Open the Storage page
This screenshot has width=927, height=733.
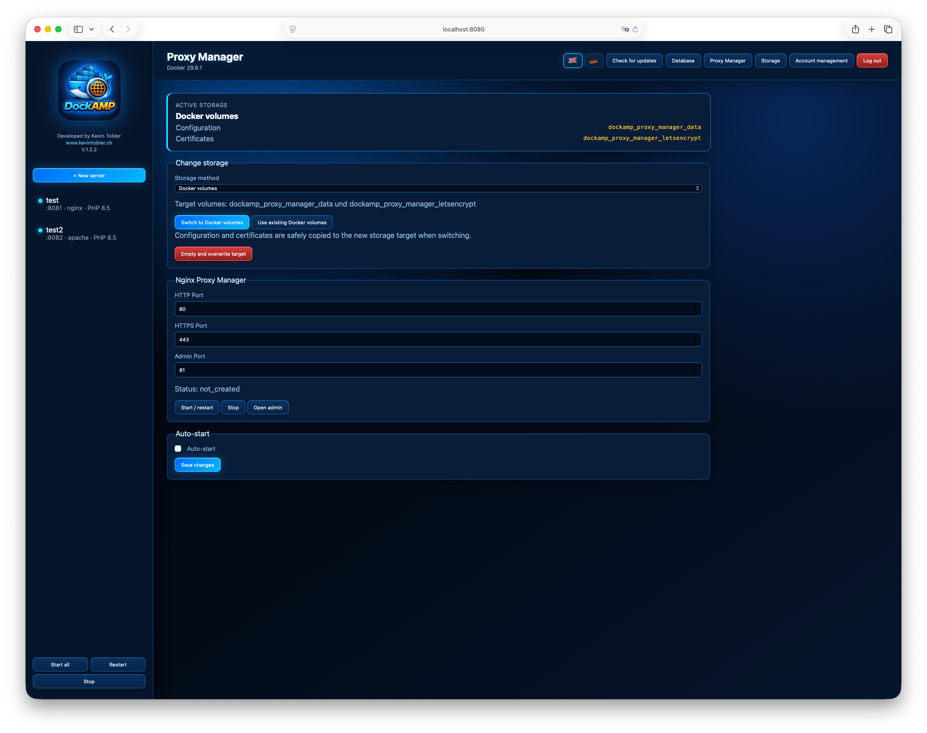[771, 61]
